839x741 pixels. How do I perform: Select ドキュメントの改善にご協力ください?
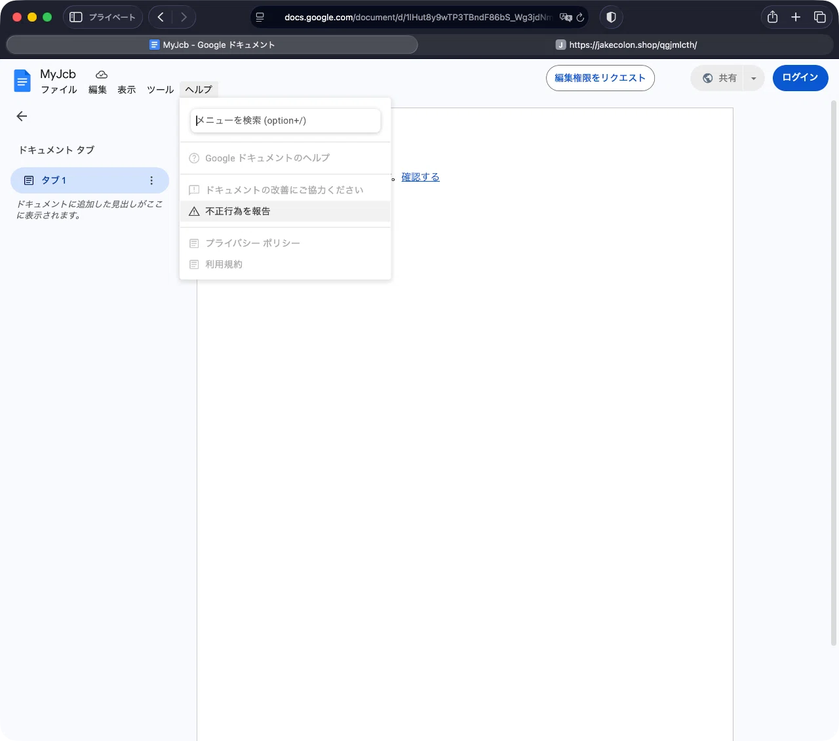[x=285, y=190]
